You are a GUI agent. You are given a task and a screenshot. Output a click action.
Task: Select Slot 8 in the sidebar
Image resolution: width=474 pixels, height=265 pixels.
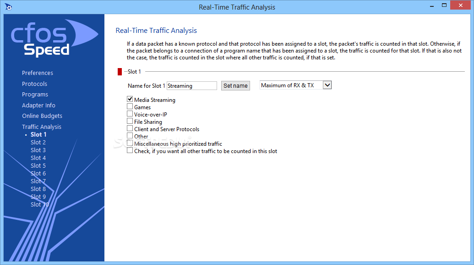point(38,189)
